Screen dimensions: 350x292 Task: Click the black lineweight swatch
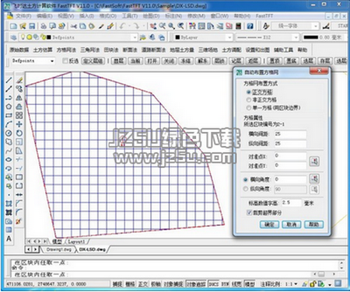[310, 37]
